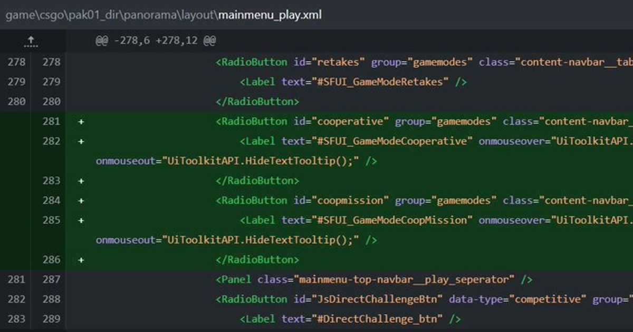Click the plus marker on added line 284
This screenshot has height=332, width=633.
coord(81,200)
